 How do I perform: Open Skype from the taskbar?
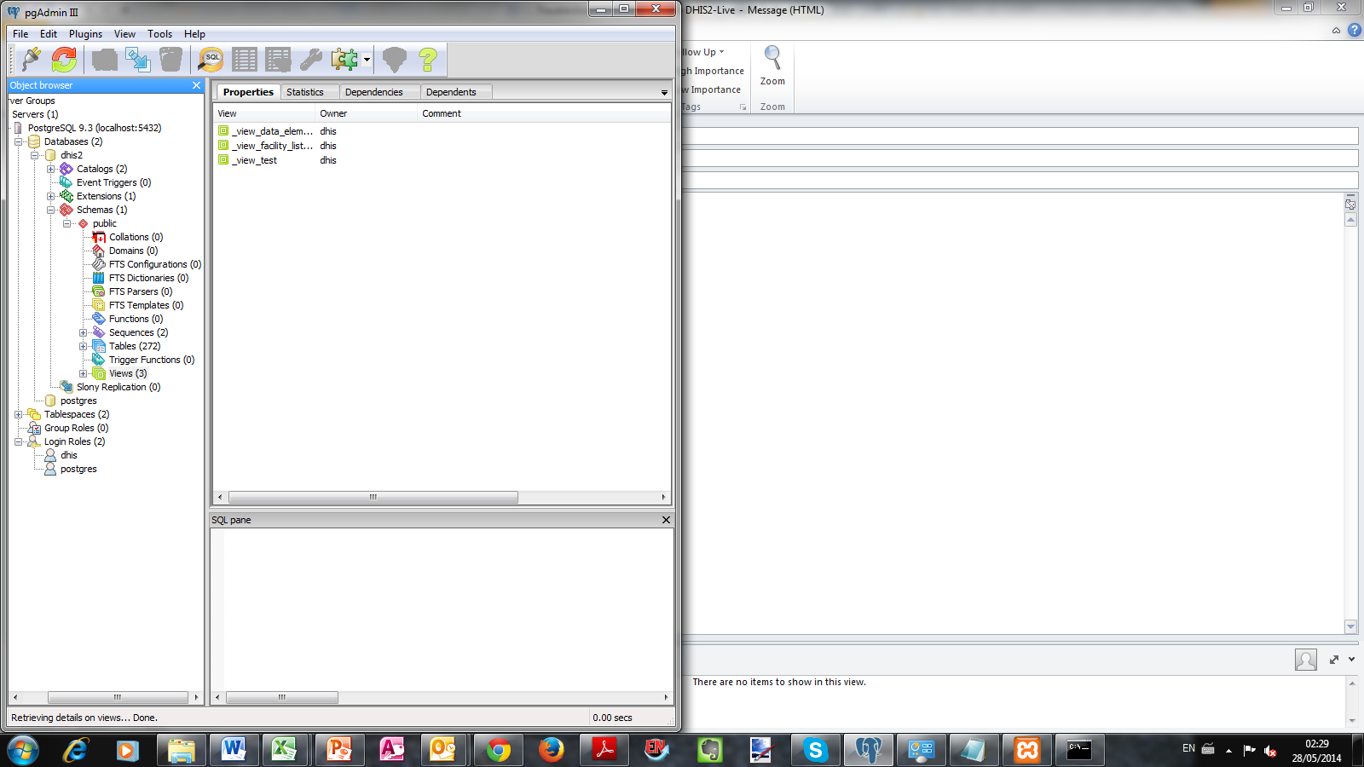pos(816,750)
